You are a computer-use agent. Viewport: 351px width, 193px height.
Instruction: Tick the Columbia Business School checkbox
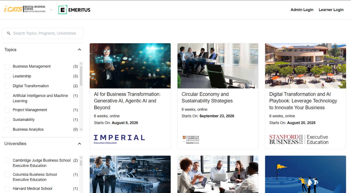(x=7, y=175)
